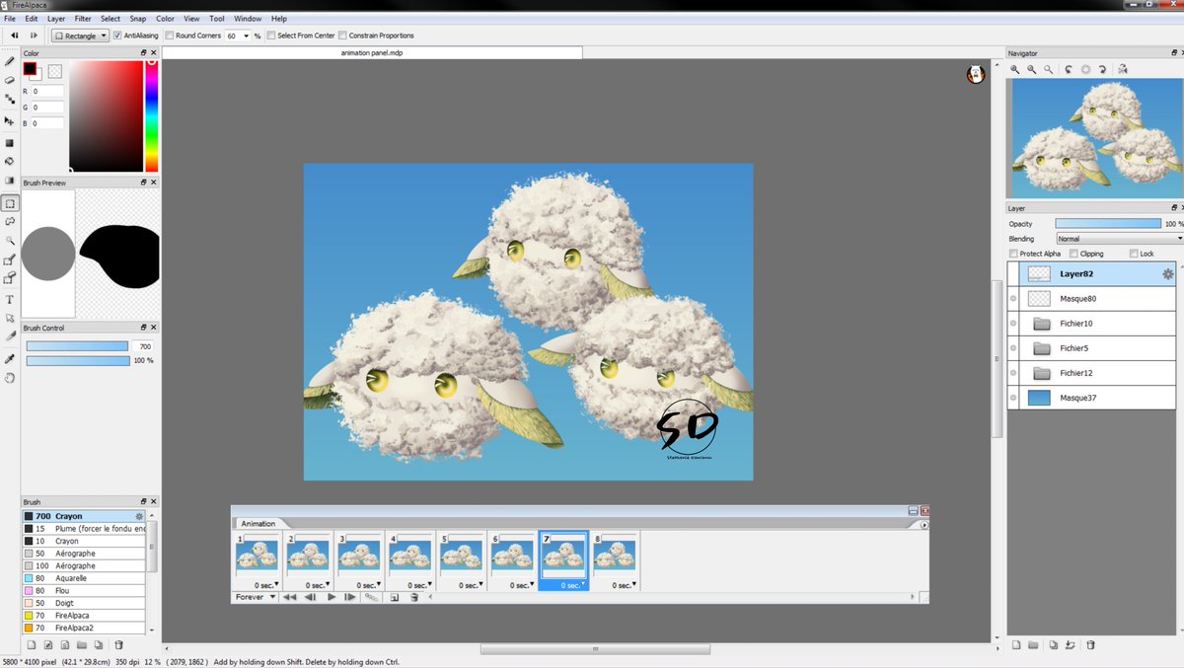Switch to animation panel.mdp document tab
The height and width of the screenshot is (668, 1184).
pos(372,52)
